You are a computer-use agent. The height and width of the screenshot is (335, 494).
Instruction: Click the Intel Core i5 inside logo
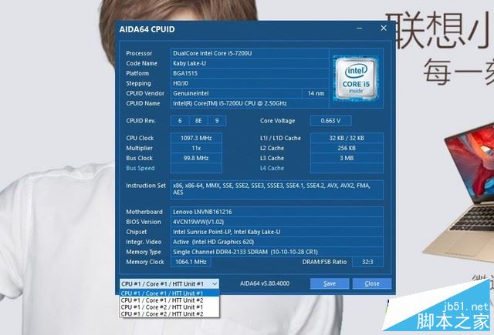(x=356, y=78)
